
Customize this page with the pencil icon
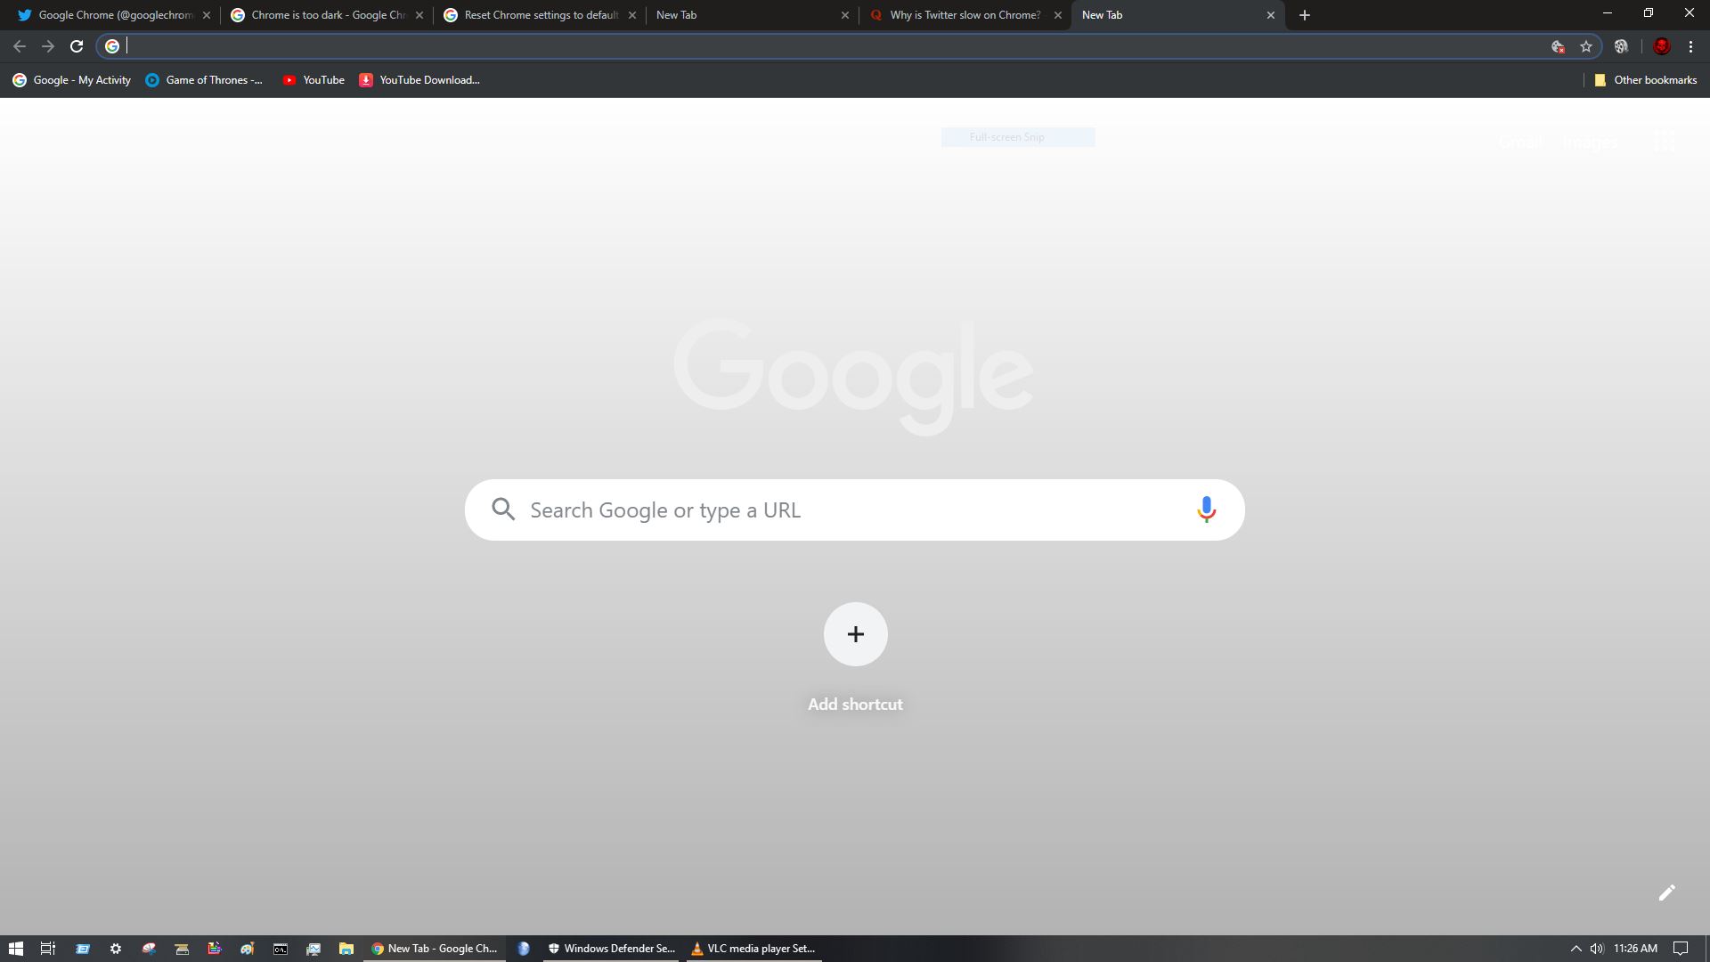tap(1667, 893)
